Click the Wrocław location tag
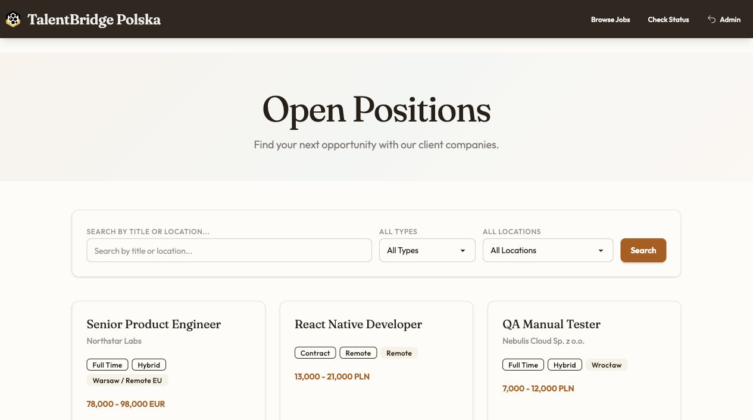Viewport: 753px width, 420px height. pyautogui.click(x=607, y=365)
